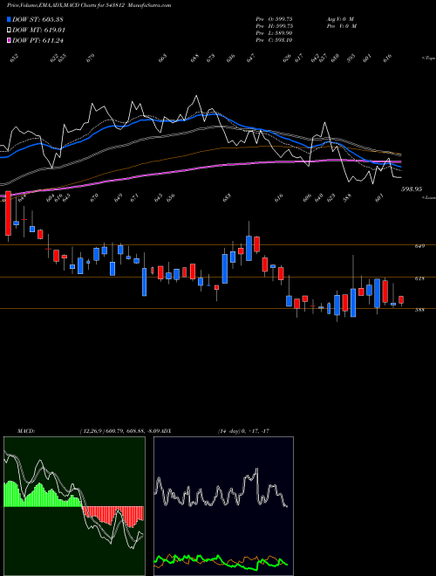Click the '<Tops' label at far right
The width and height of the screenshot is (436, 576).
click(429, 58)
